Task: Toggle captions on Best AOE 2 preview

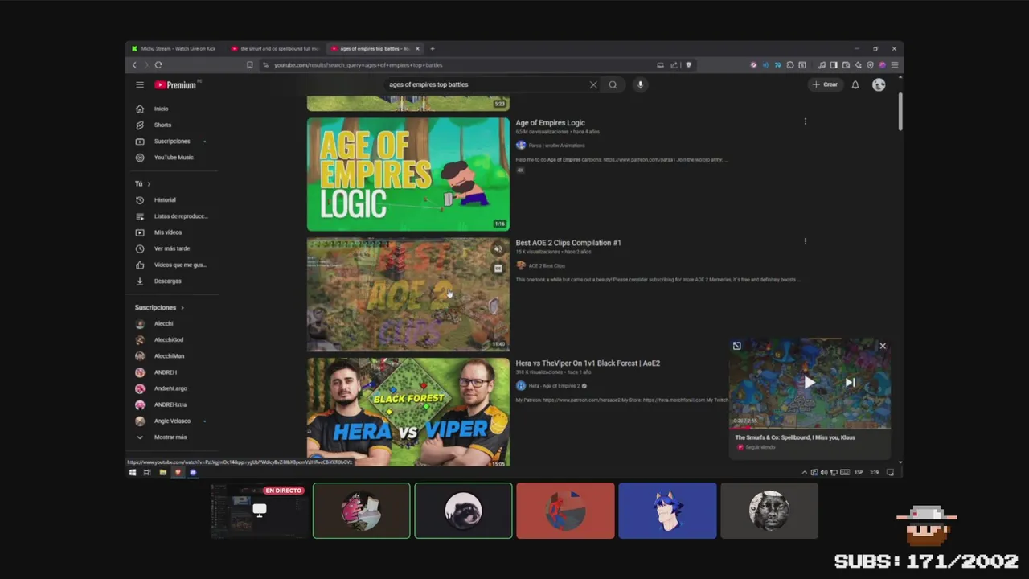Action: 498,268
